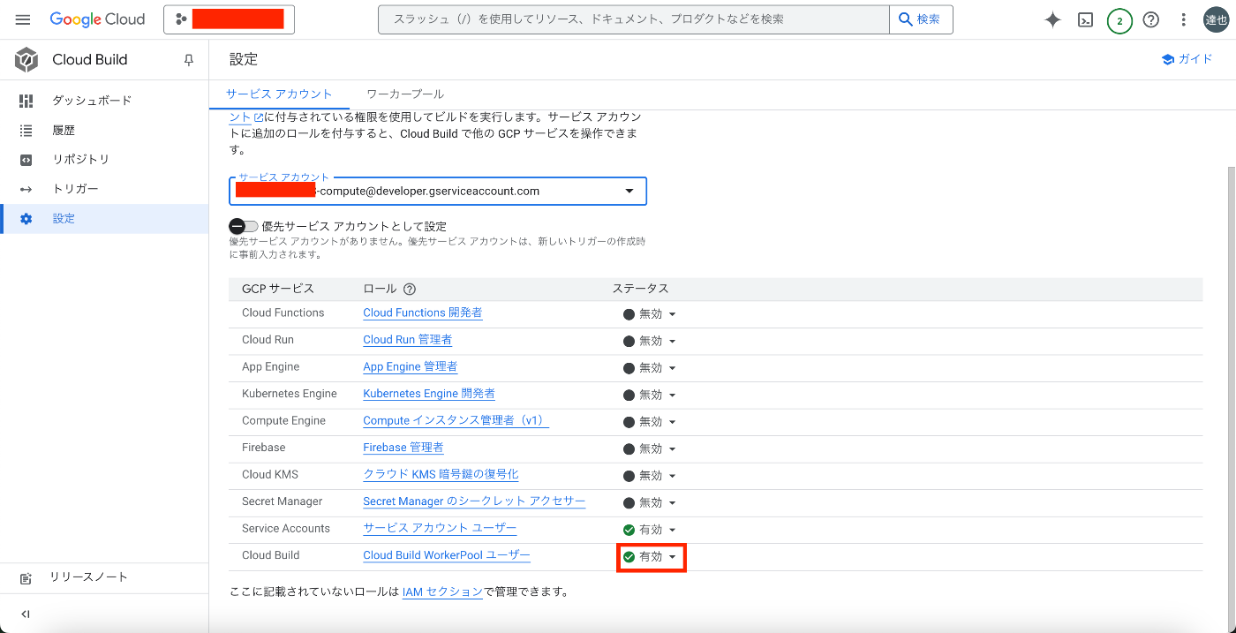Open the user account avatar

pyautogui.click(x=1216, y=20)
